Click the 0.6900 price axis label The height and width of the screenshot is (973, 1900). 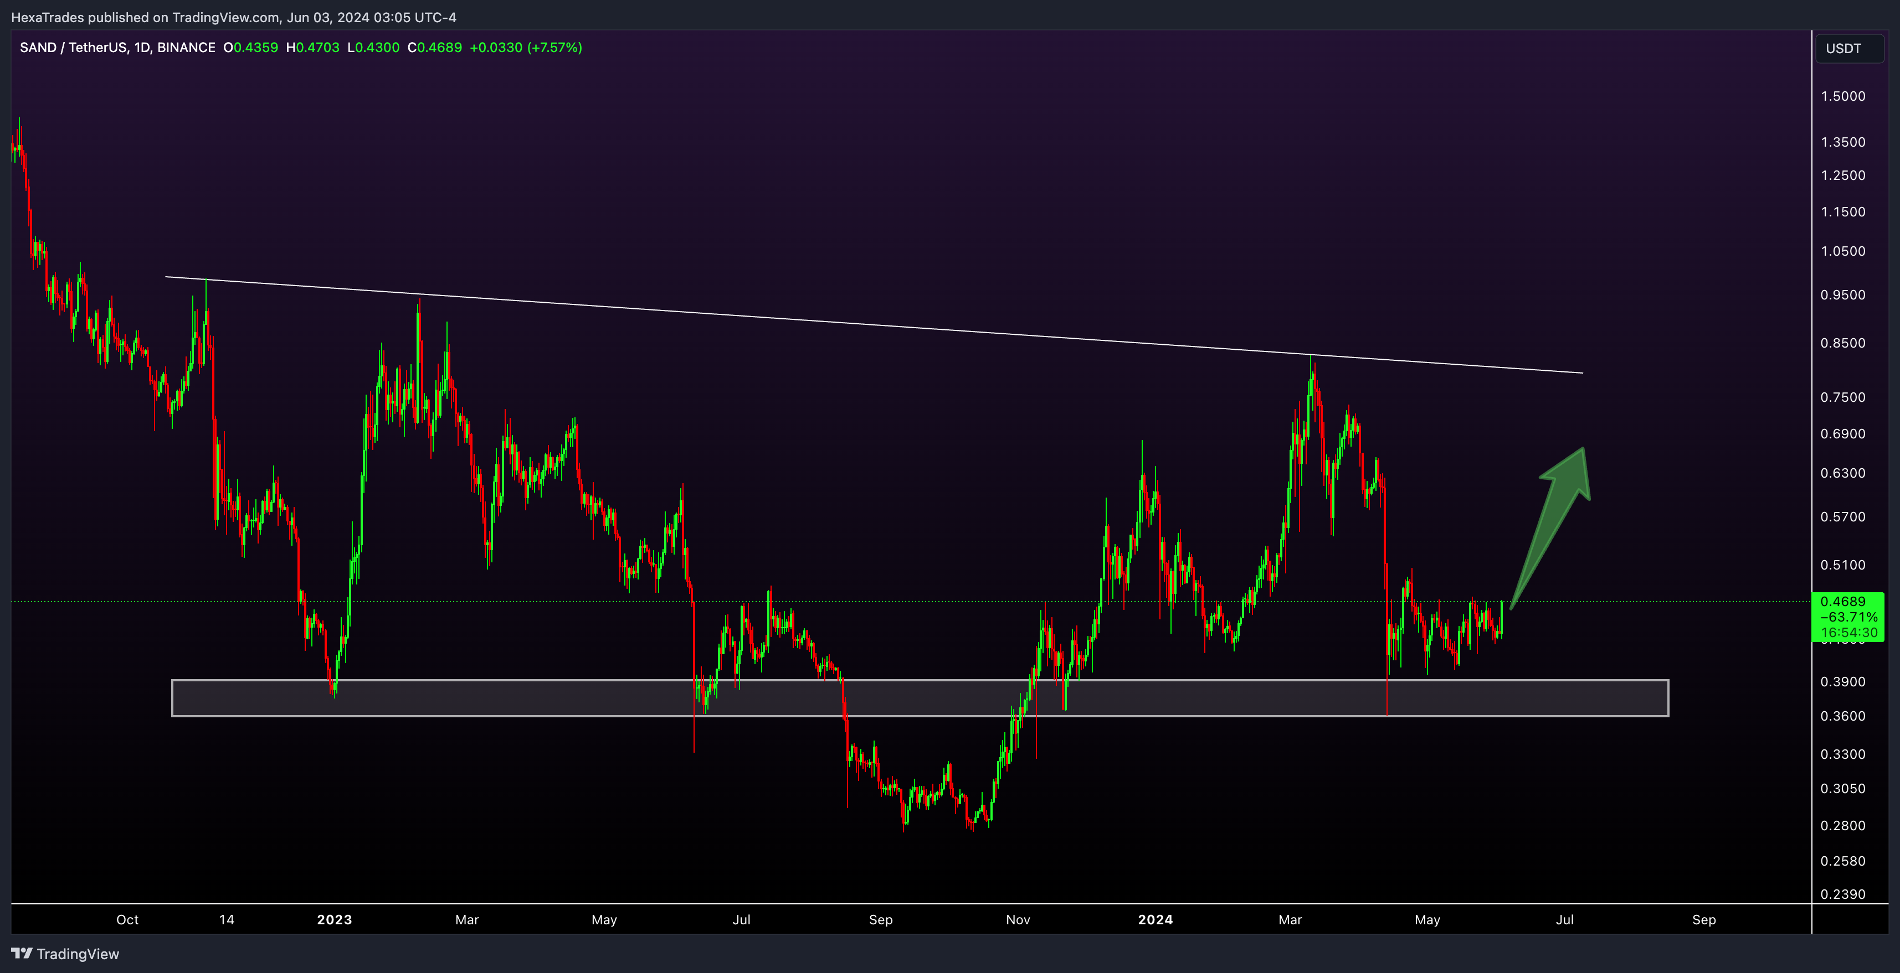1842,434
